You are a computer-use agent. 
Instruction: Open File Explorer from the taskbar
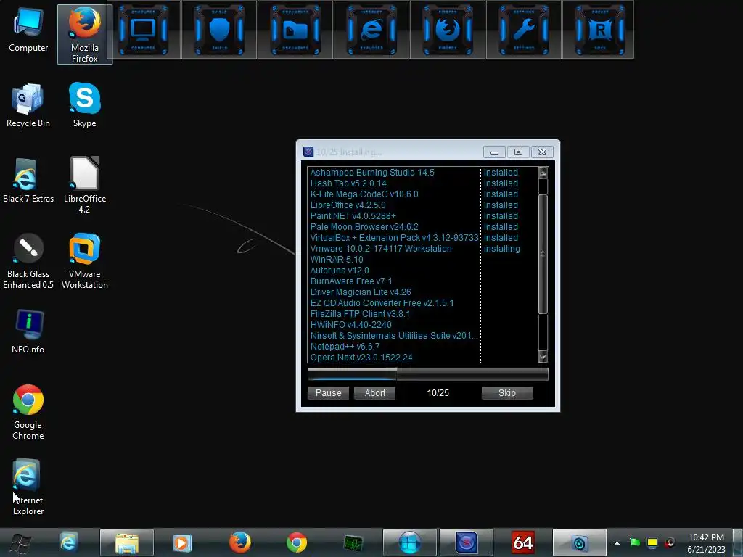[126, 542]
